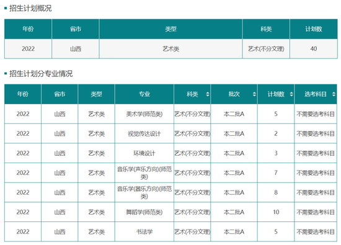Screen dimensions: 341x245
Task: Click 2022 year cell in overview table
Action: [x=28, y=48]
